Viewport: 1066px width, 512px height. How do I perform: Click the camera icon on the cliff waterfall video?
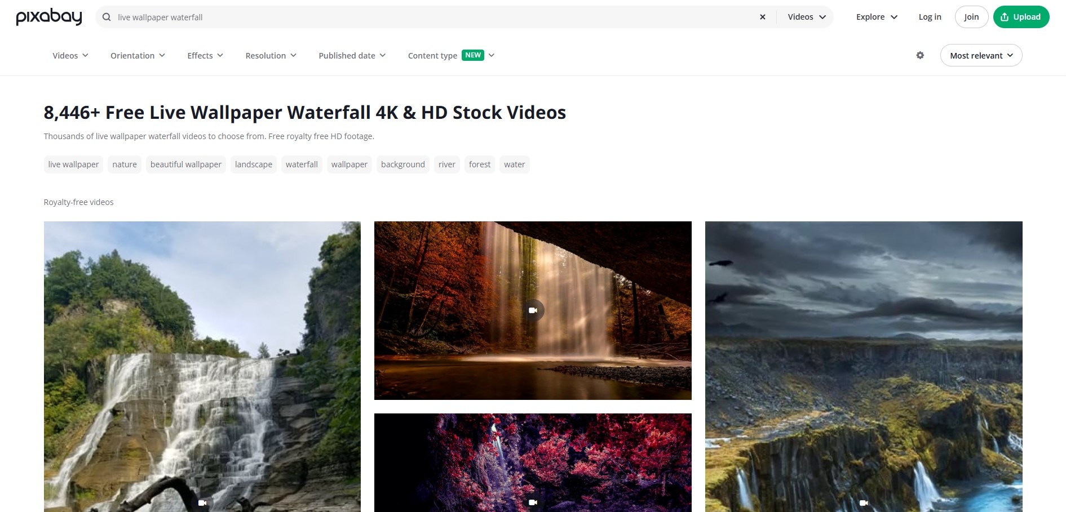tap(862, 502)
